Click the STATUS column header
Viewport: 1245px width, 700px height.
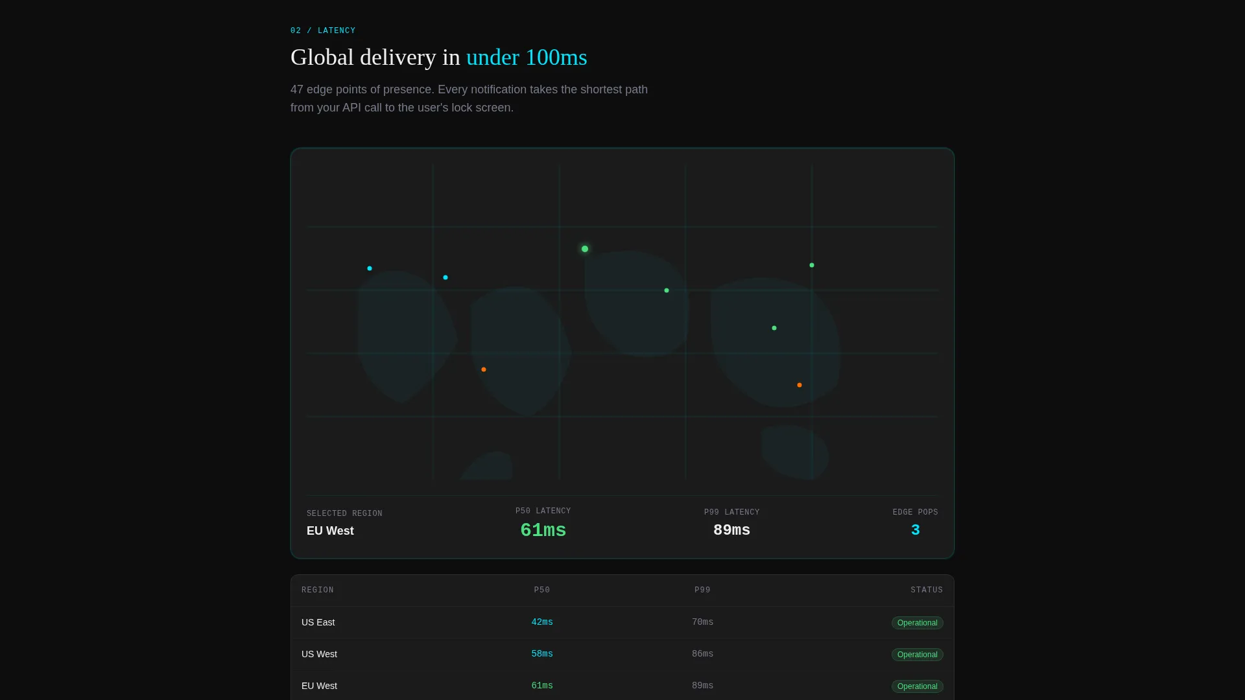tap(927, 590)
